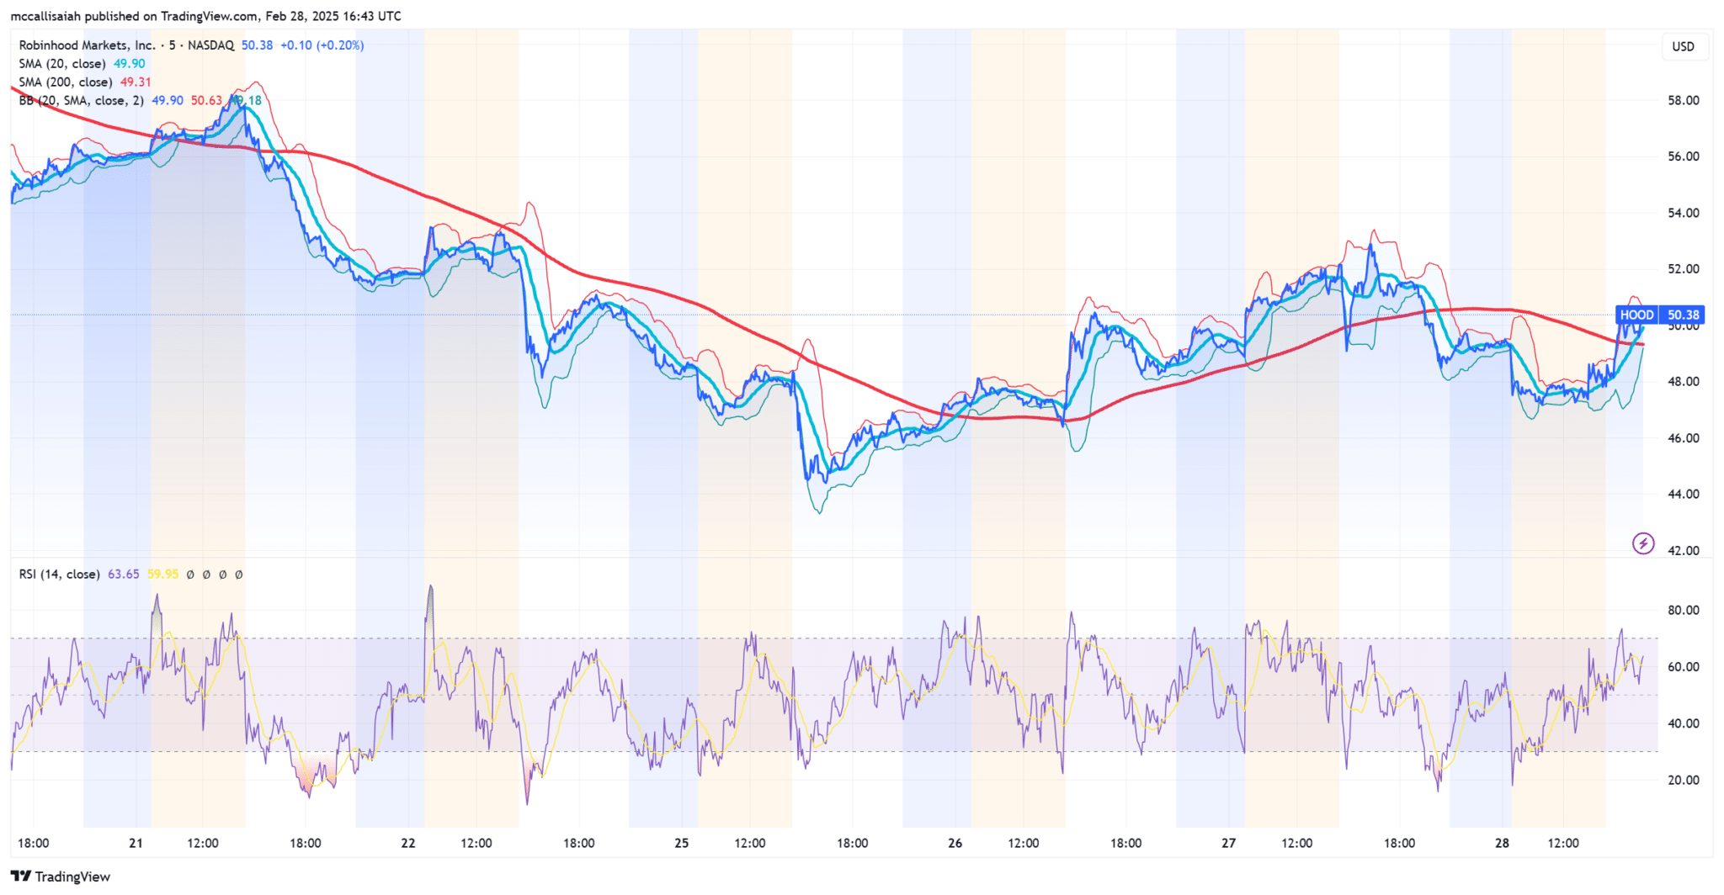The height and width of the screenshot is (895, 1724).
Task: Click the SMA 200 value 49.31
Action: [136, 82]
